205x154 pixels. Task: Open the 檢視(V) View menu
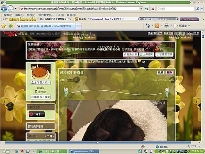tap(31, 15)
